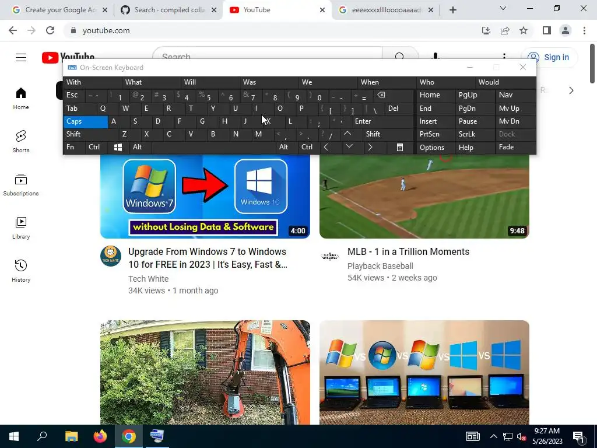
Task: Toggle the Nav mode on keyboard
Action: tap(515, 95)
